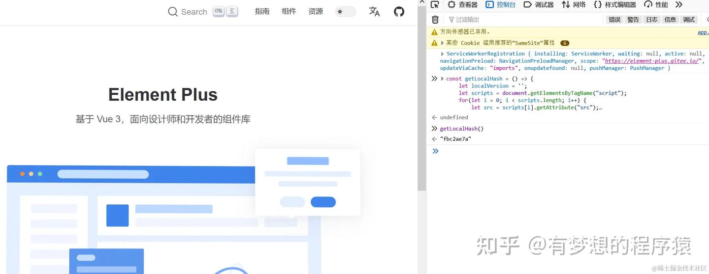Toggle the dark mode switch

coord(345,12)
